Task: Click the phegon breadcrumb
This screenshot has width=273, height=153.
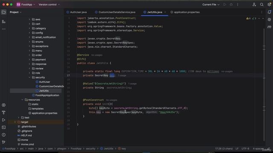Action: [61, 149]
